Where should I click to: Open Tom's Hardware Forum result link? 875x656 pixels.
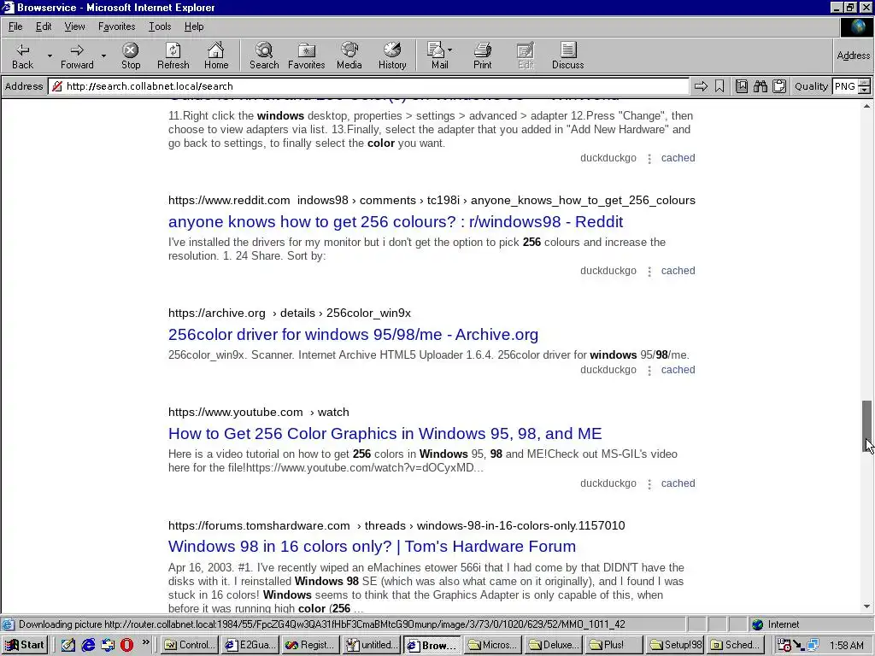373,546
